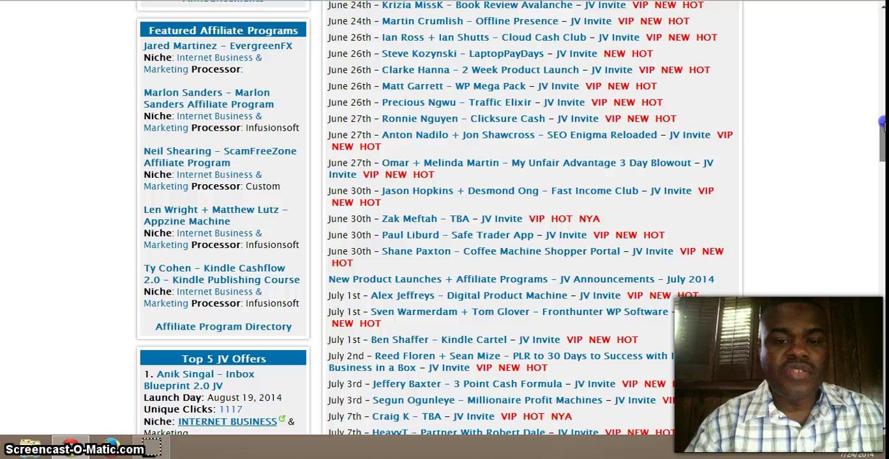This screenshot has width=889, height=459.
Task: Open Ty Cohen – Kindle Cashflow 2.0 course
Action: [221, 274]
